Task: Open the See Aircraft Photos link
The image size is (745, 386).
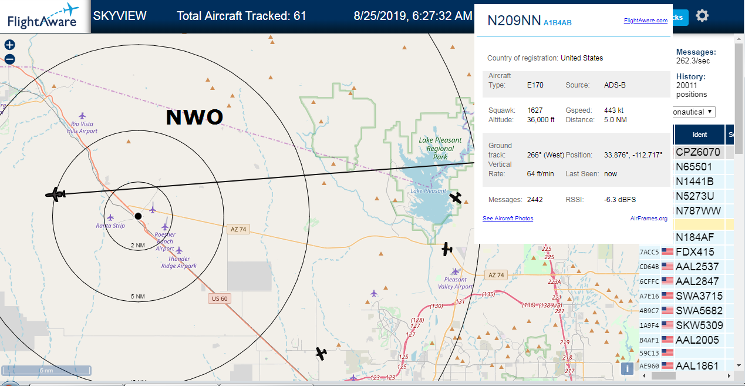Action: (x=508, y=219)
